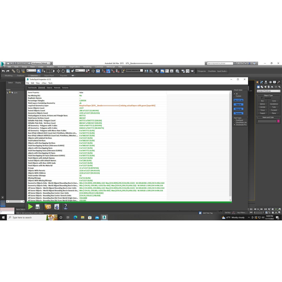Screen dimensions: 282x282
Task: Collapse the Name and Color rollout
Action: [x=268, y=118]
